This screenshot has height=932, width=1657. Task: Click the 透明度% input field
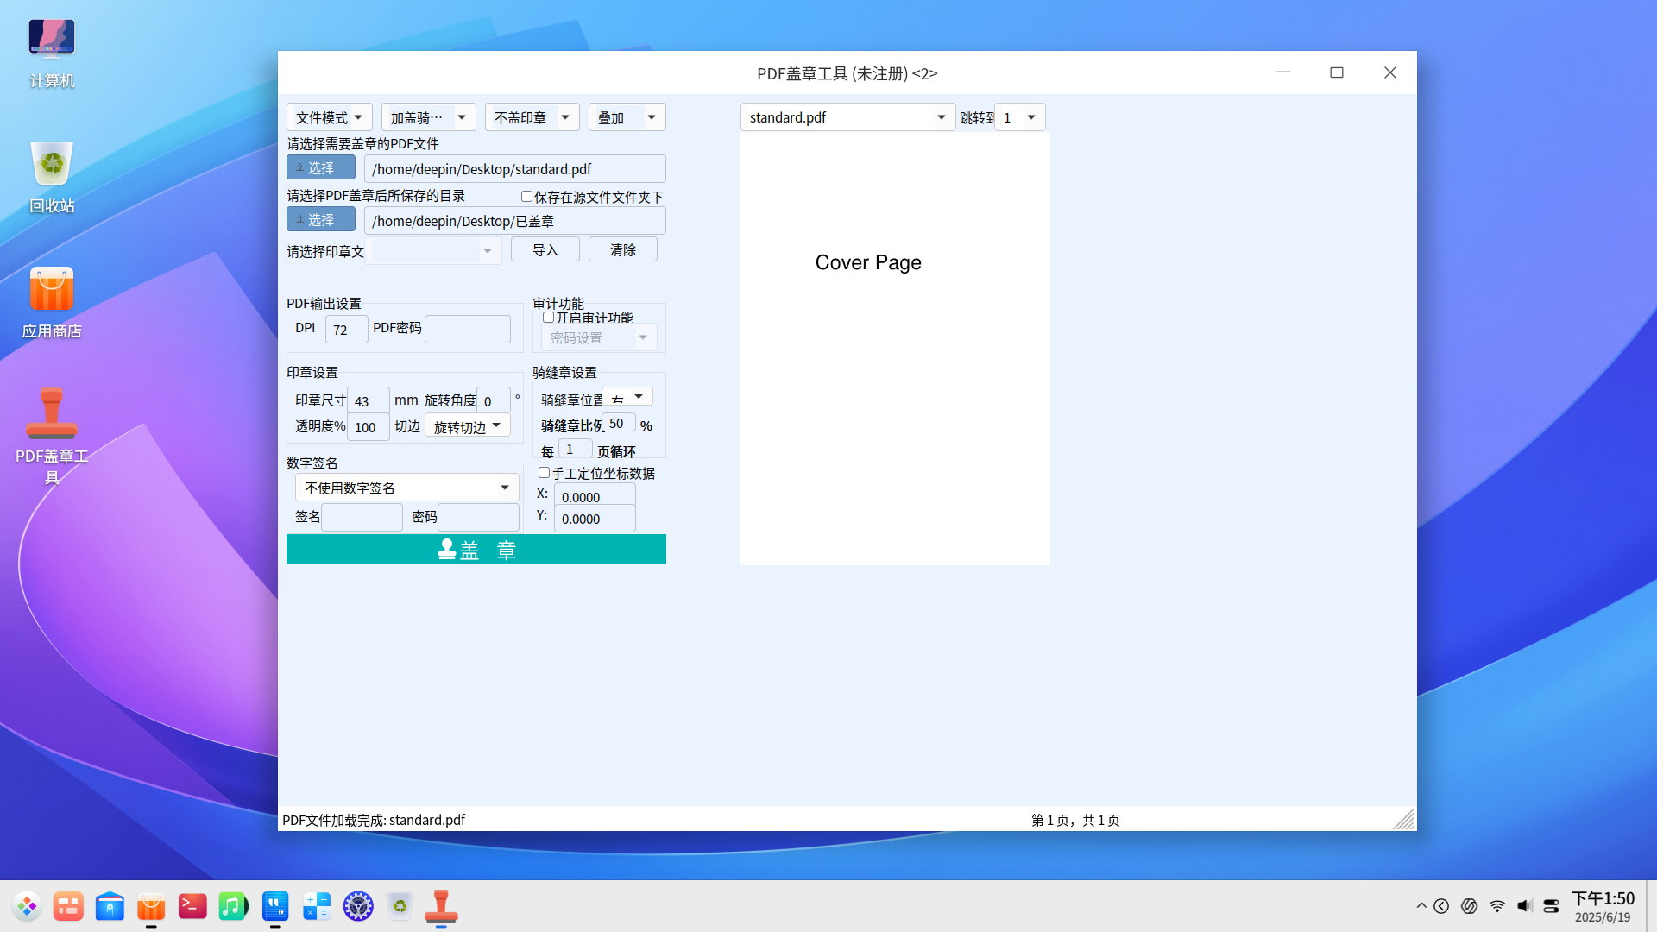(x=369, y=426)
